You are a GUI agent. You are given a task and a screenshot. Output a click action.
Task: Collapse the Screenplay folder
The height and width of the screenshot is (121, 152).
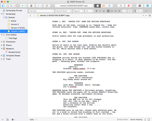(2, 14)
